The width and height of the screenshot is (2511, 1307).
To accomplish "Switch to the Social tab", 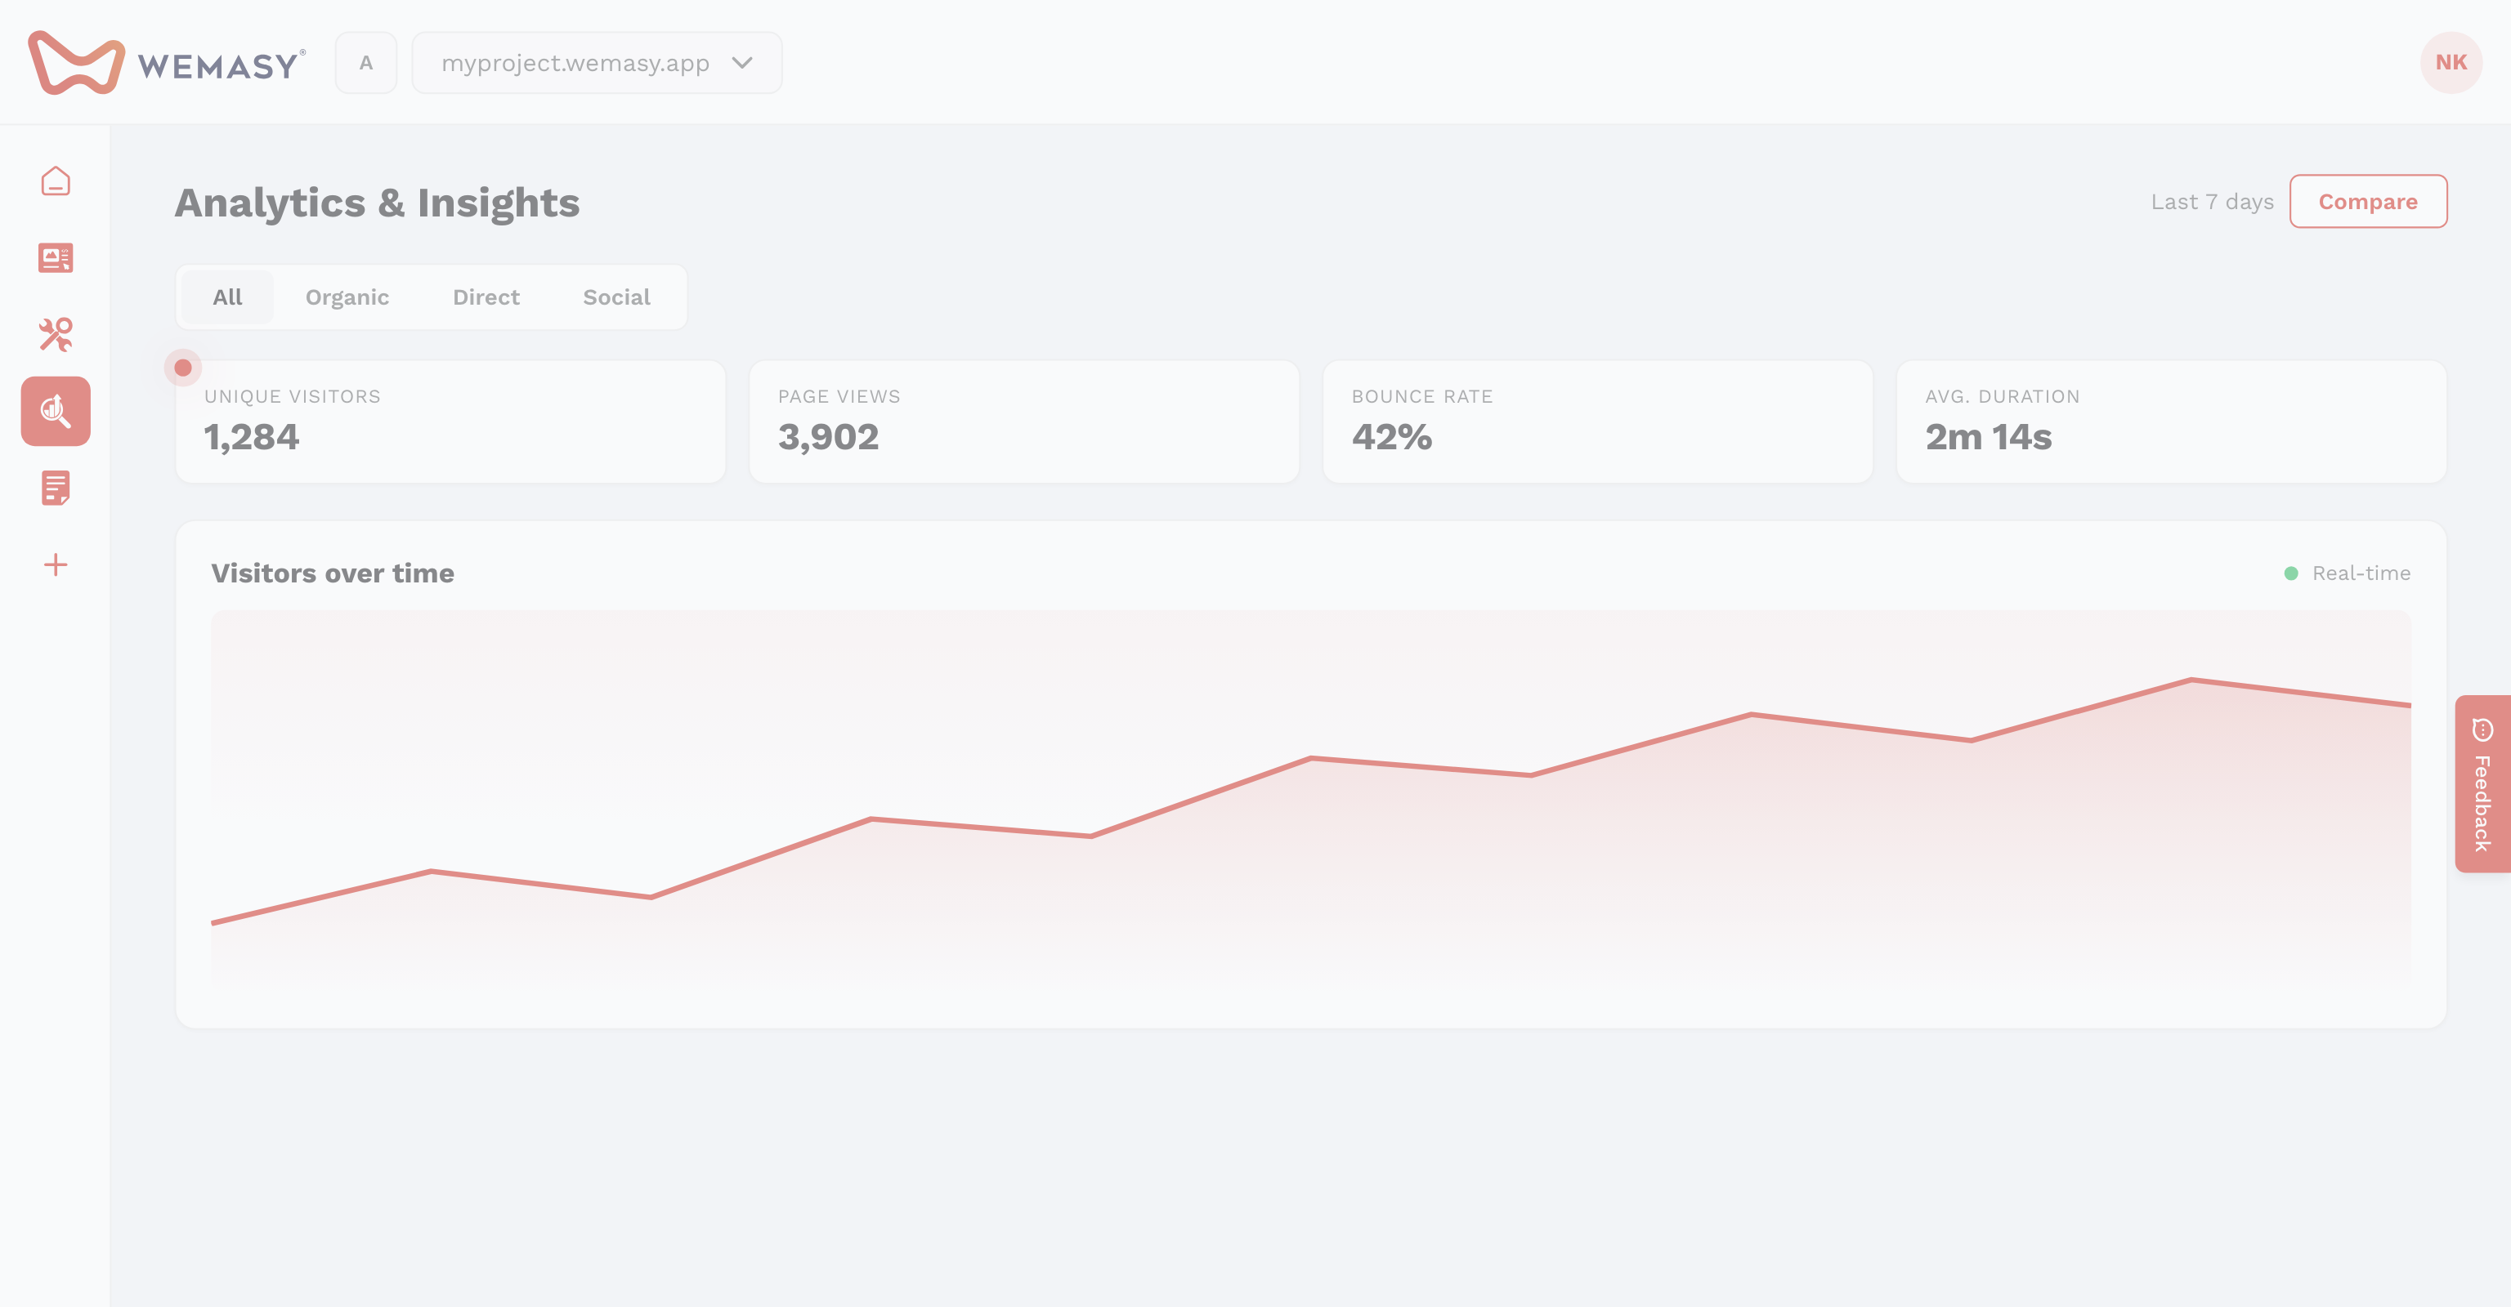I will pos(616,297).
